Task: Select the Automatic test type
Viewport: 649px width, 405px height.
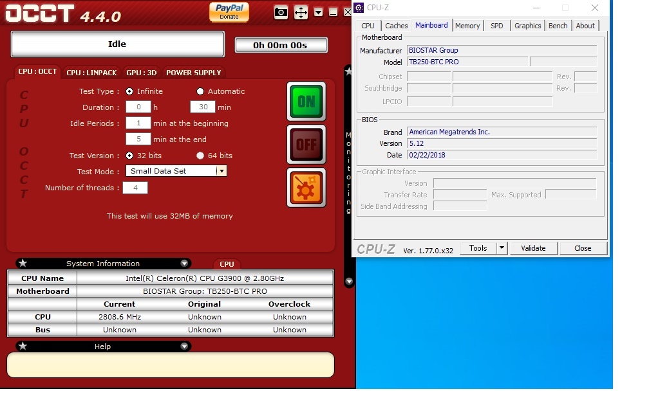Action: 200,91
